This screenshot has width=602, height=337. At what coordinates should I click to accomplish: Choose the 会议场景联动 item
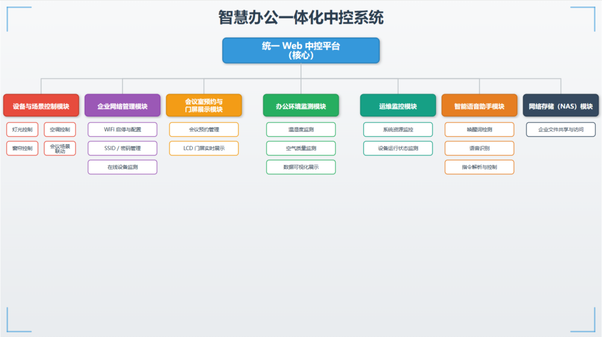coord(60,148)
